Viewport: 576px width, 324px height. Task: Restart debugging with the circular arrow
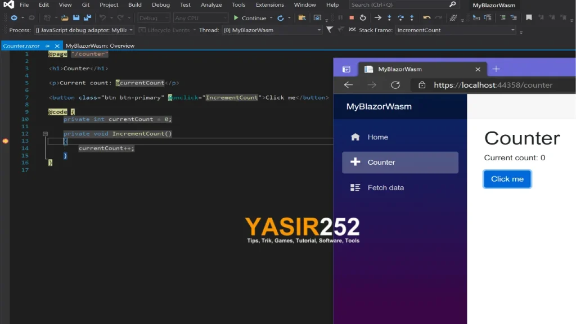[x=363, y=17]
